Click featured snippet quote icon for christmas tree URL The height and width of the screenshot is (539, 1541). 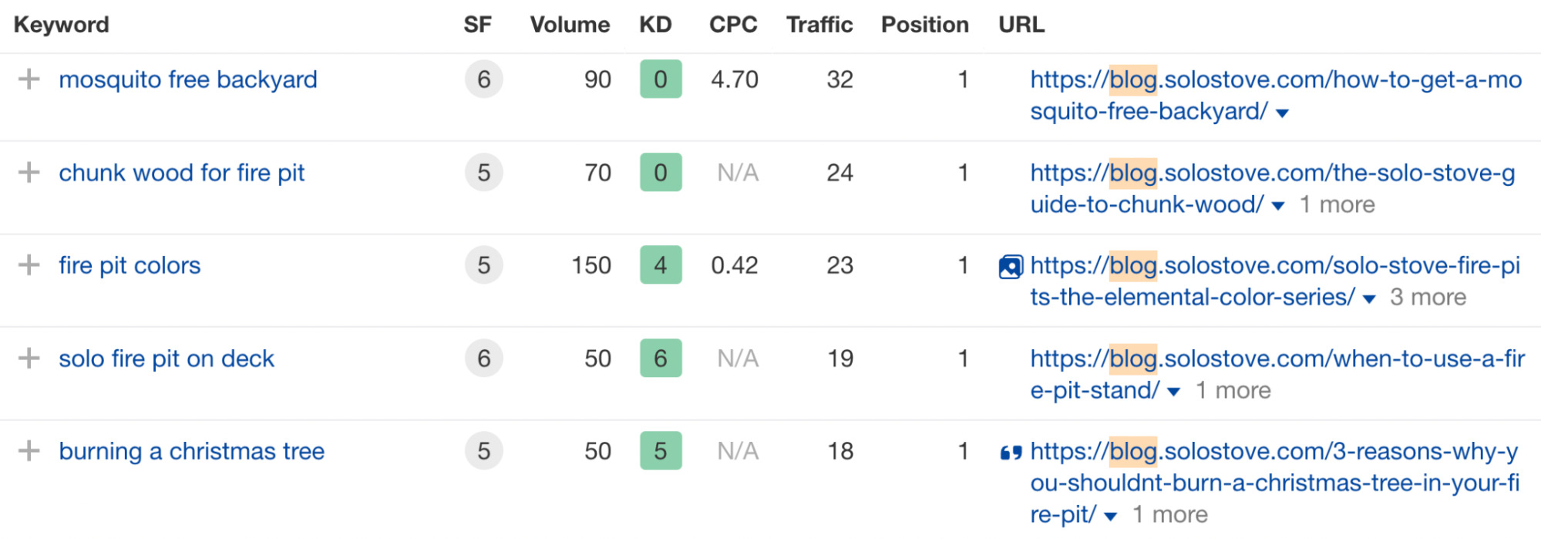(x=1010, y=453)
